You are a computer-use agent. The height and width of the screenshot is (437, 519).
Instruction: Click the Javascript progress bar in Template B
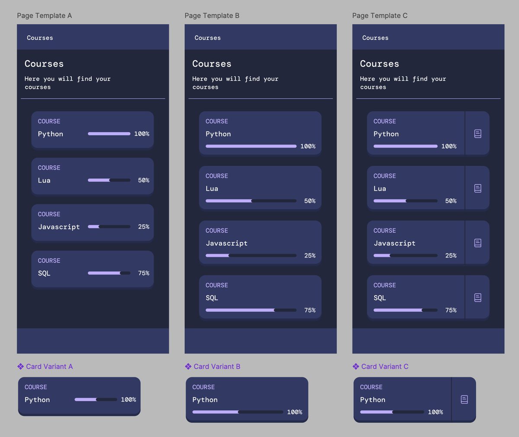point(251,255)
